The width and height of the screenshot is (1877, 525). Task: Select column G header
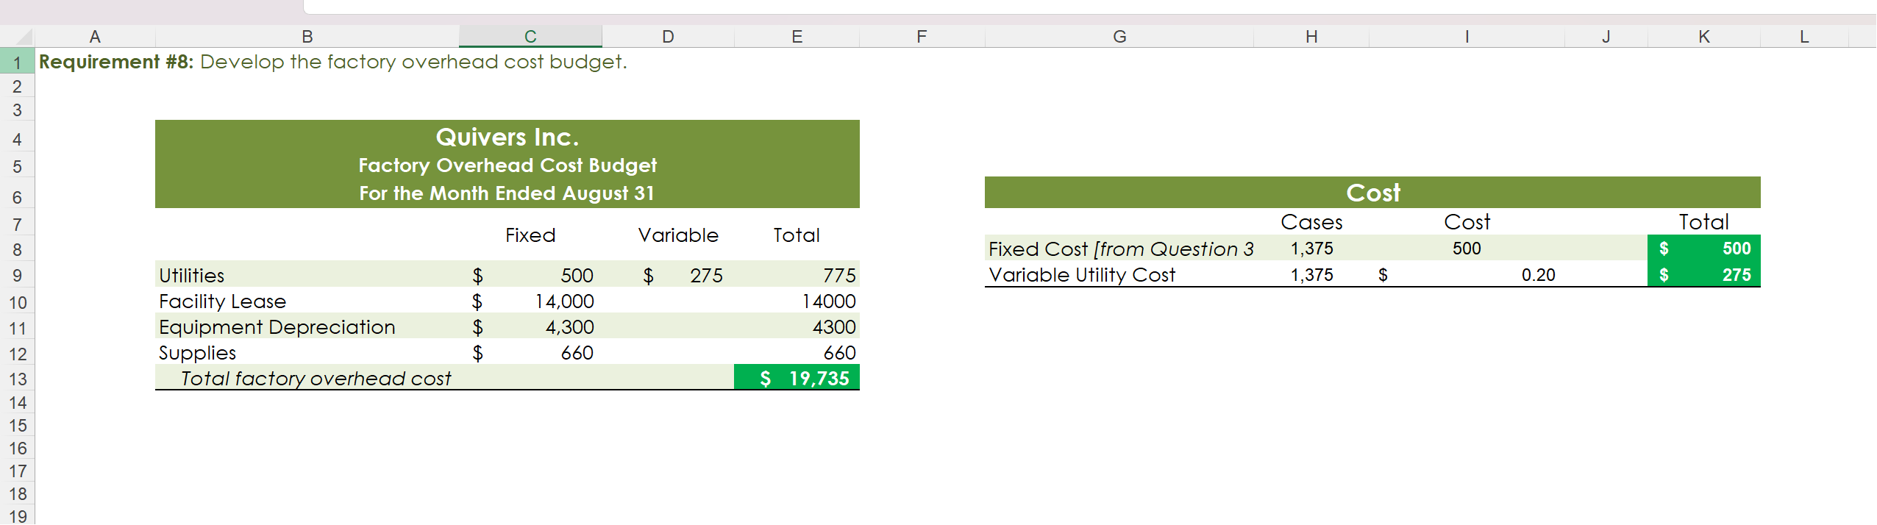(1119, 37)
